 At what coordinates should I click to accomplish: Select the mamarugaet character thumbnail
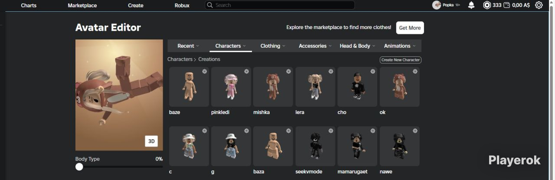pyautogui.click(x=357, y=146)
